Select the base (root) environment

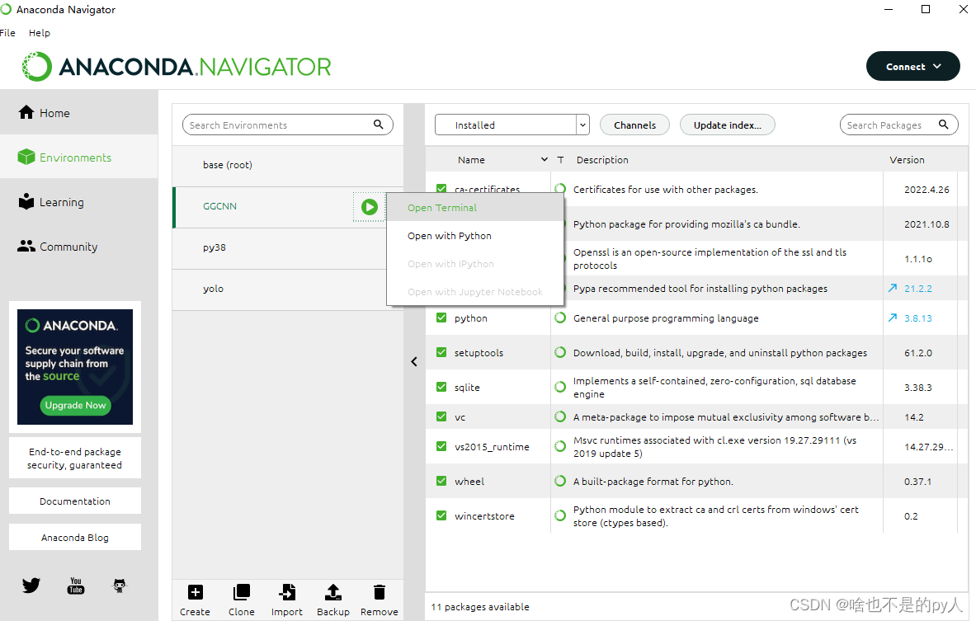pos(288,165)
